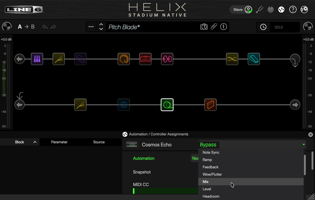Click the Snapshot label
Image resolution: width=315 pixels, height=200 pixels.
click(x=142, y=172)
